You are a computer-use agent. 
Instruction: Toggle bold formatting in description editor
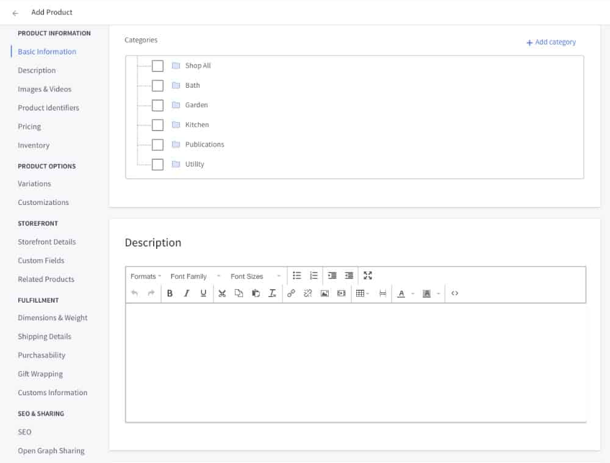(x=170, y=293)
